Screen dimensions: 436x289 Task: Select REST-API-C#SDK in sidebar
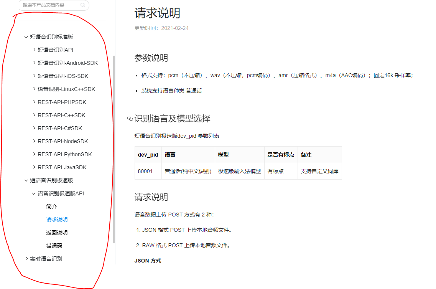tap(60, 128)
